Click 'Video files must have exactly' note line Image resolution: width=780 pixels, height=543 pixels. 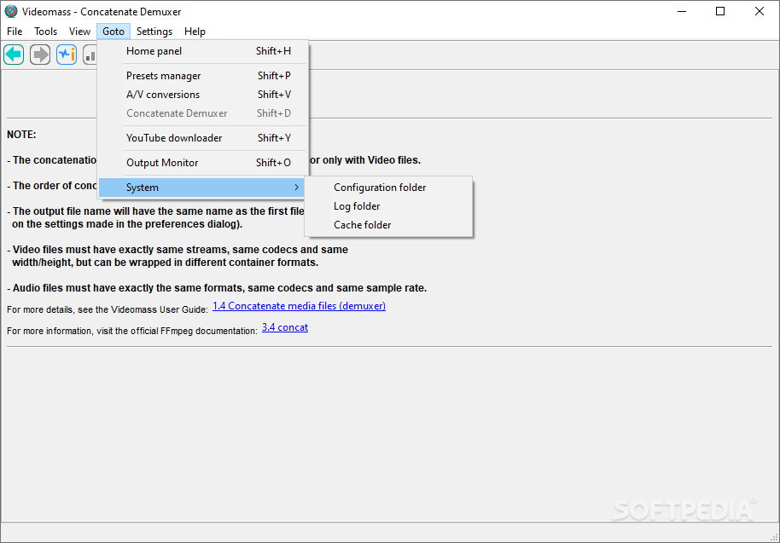click(x=178, y=256)
